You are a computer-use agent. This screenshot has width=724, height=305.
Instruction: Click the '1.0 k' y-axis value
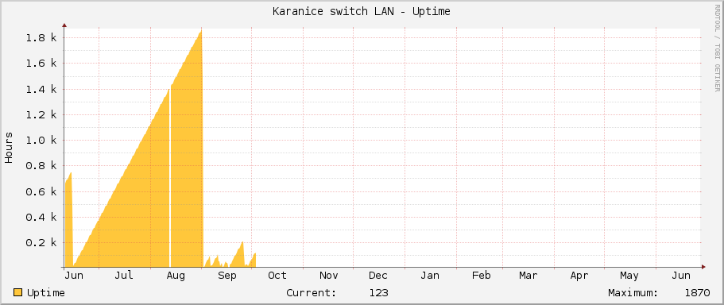pyautogui.click(x=41, y=141)
